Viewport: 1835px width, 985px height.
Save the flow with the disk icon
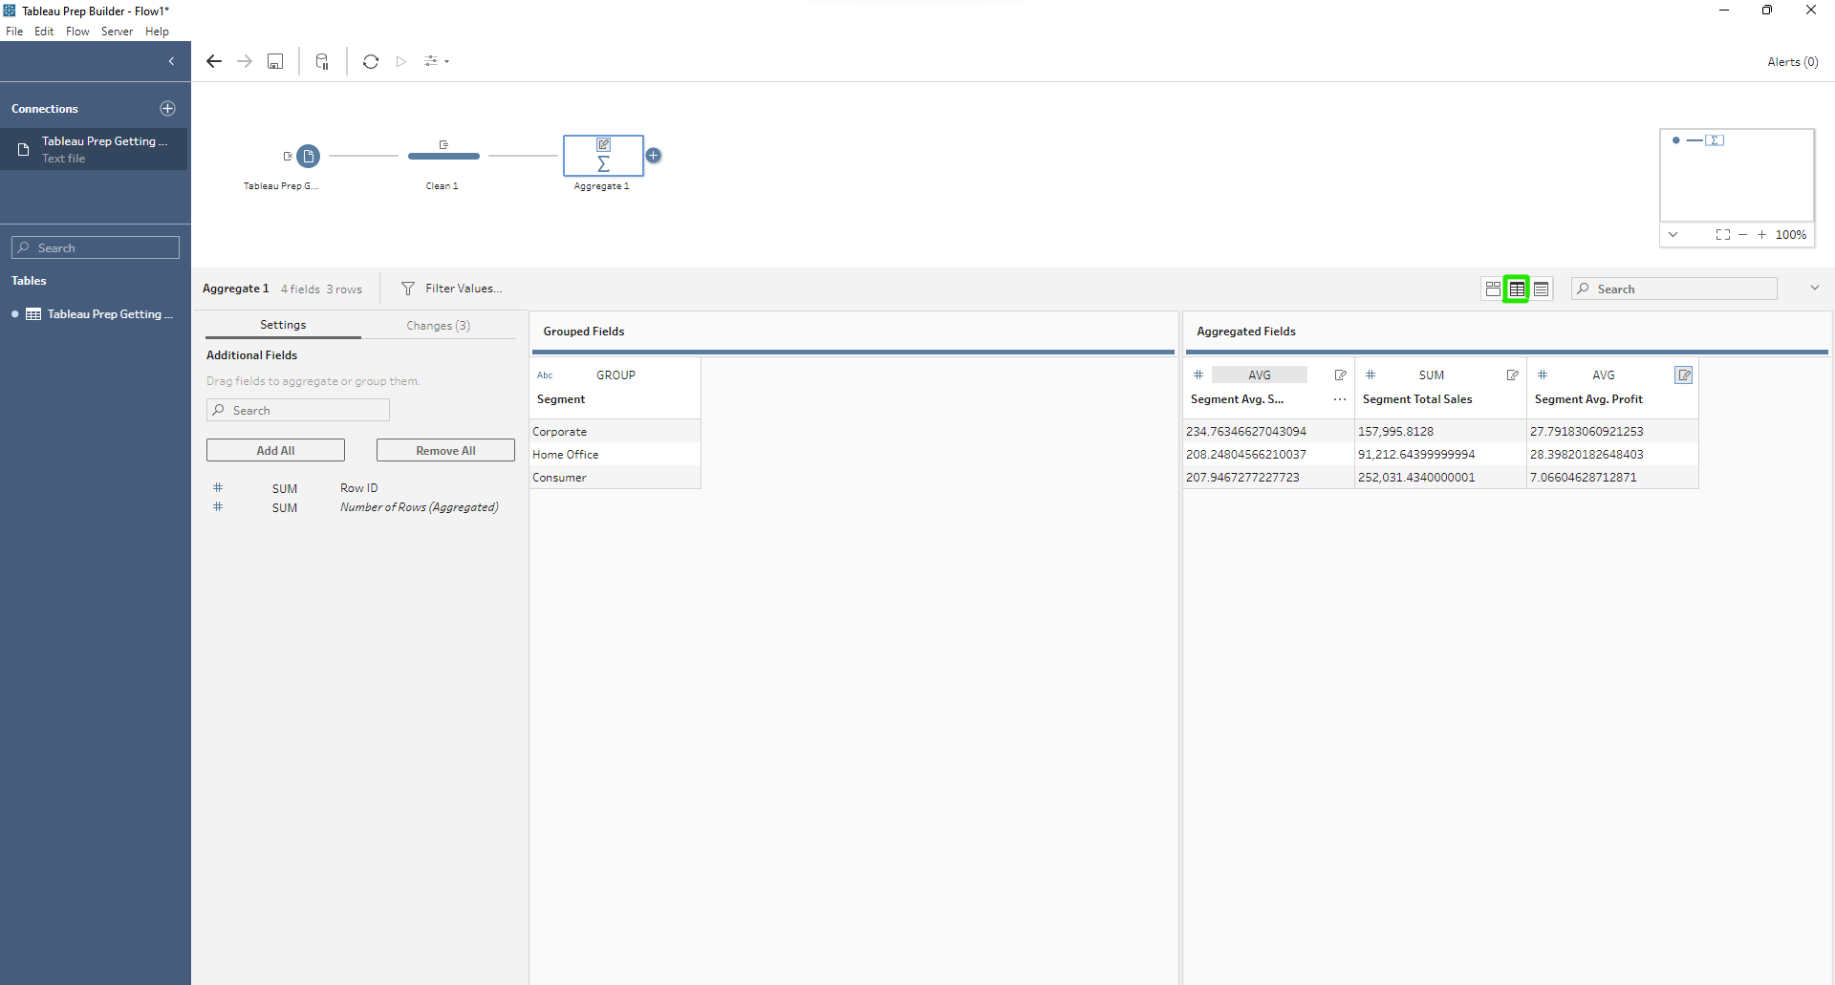[275, 61]
